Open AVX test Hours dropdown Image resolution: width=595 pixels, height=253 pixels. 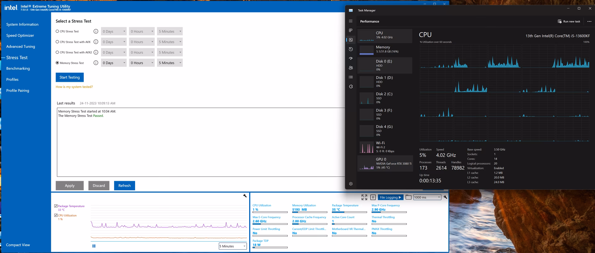142,42
